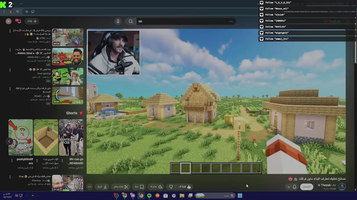Open the browser three-dot menu

point(4,12)
